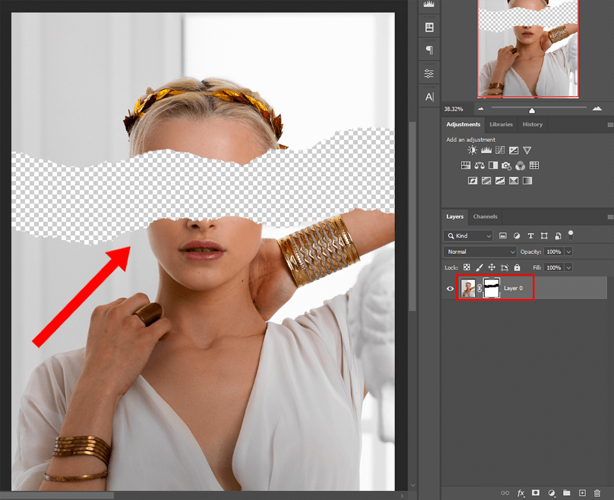Add an Invert adjustment

click(472, 181)
